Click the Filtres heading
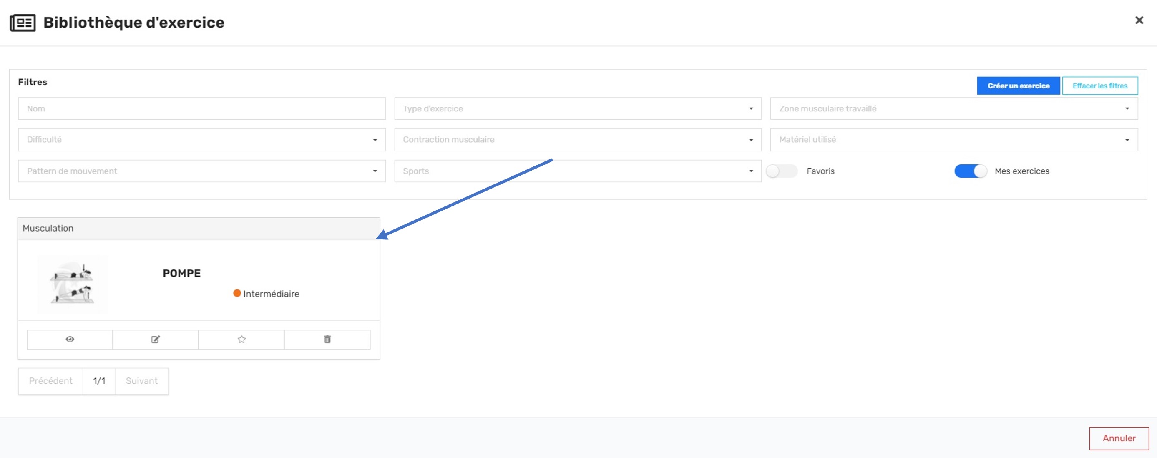Image resolution: width=1157 pixels, height=458 pixels. tap(33, 82)
